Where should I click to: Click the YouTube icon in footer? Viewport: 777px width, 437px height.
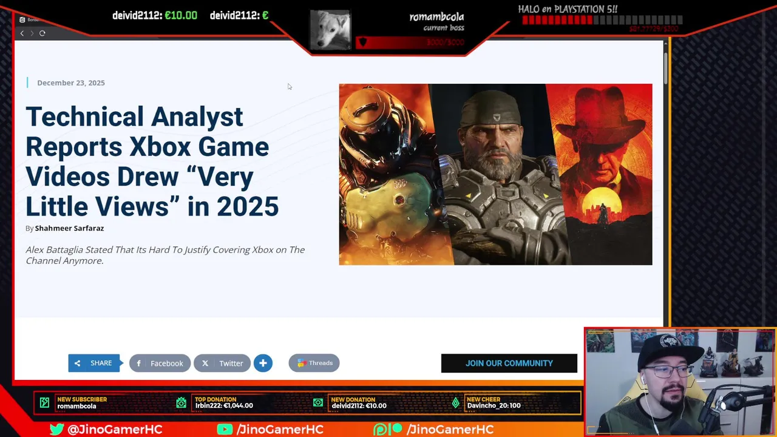pyautogui.click(x=225, y=429)
